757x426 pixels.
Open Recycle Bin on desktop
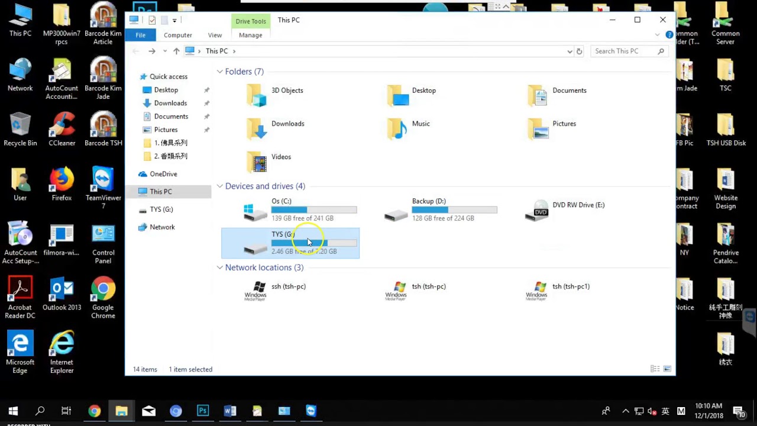coord(20,130)
